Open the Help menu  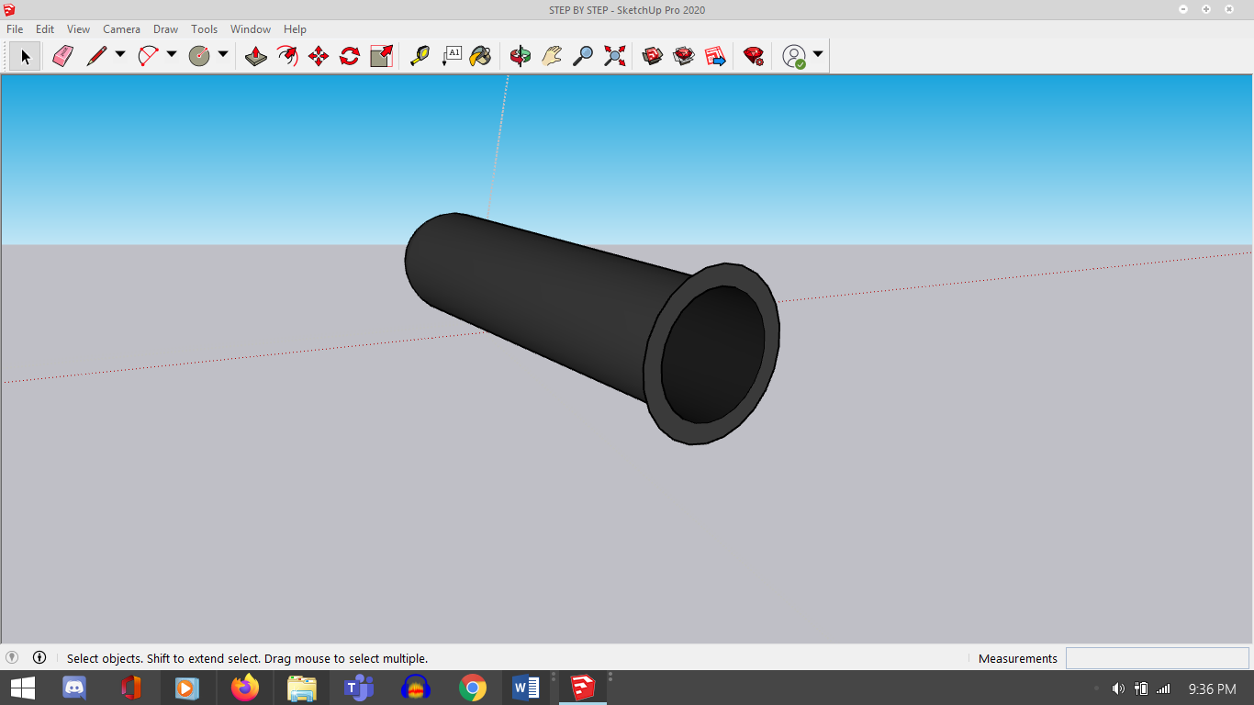(295, 29)
